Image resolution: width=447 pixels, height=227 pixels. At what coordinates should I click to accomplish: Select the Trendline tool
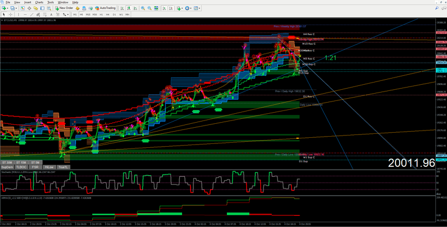click(32, 15)
